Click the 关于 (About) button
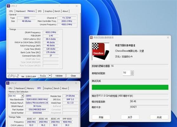This screenshot has height=127, width=177. pos(130,117)
